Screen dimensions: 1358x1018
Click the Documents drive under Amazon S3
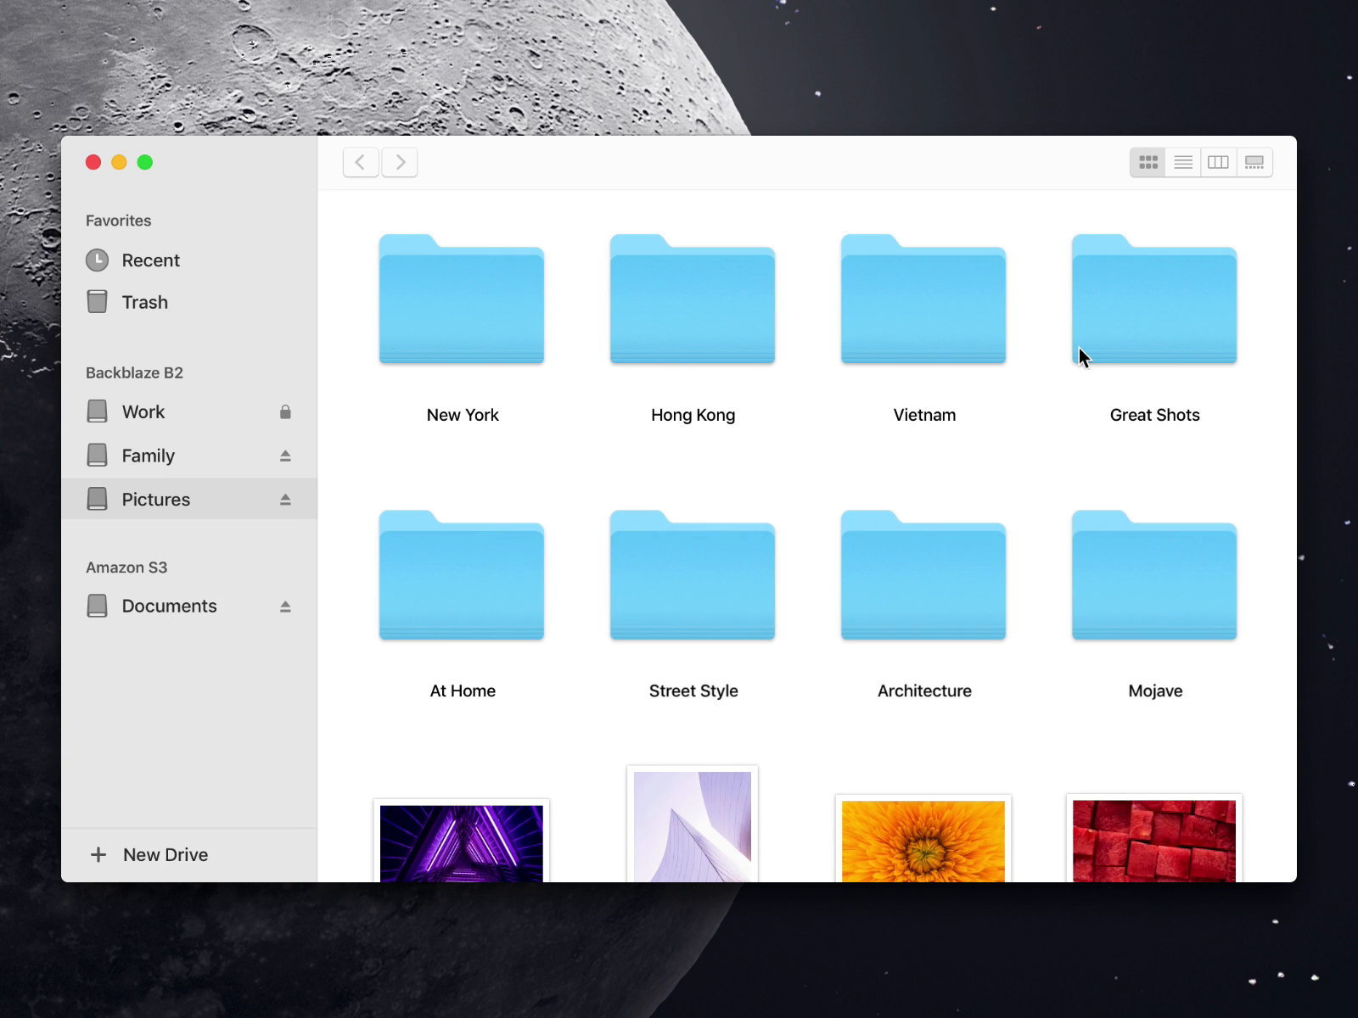pos(169,607)
